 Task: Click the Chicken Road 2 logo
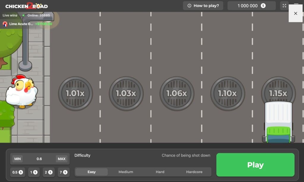(26, 6)
